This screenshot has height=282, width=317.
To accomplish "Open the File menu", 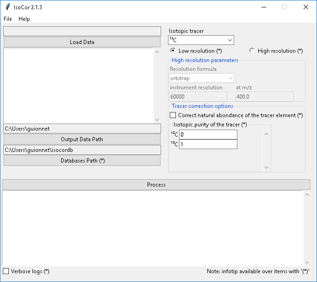I will (x=8, y=19).
